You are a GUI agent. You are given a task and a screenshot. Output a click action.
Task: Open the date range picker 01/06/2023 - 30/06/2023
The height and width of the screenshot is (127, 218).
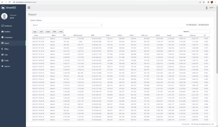(197, 25)
